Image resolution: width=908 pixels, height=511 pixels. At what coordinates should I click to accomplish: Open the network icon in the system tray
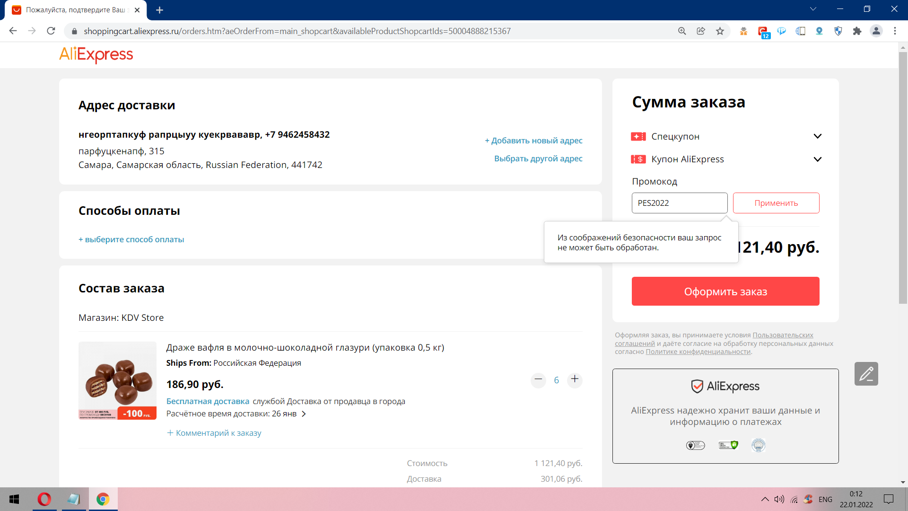tap(794, 499)
